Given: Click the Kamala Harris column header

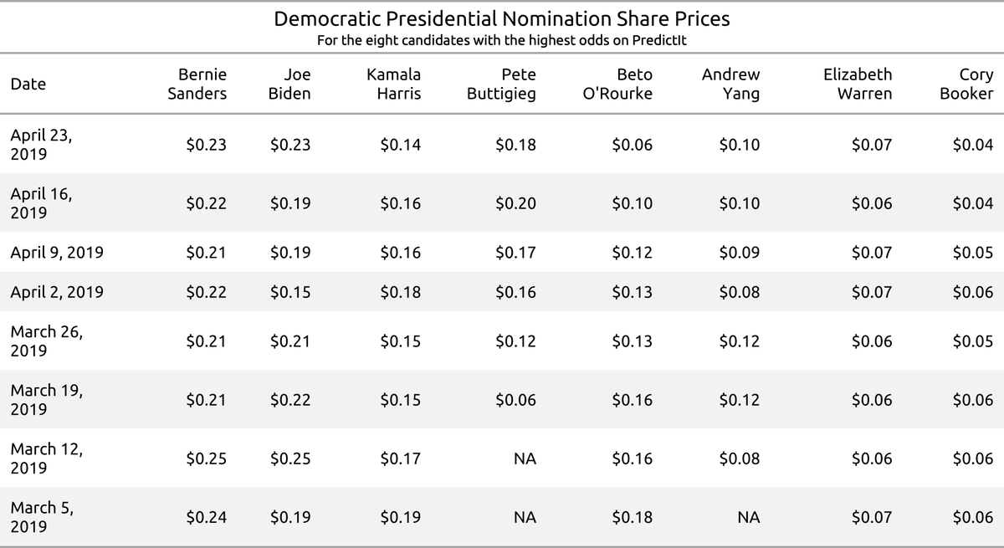Looking at the screenshot, I should point(393,84).
